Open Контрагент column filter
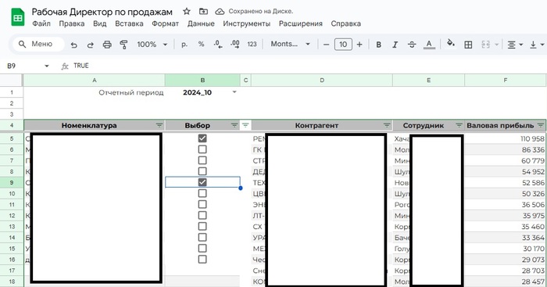 387,125
